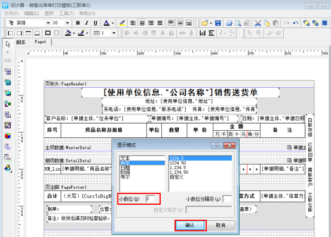
Task: Click the highlight marker icon
Action: tap(122, 23)
